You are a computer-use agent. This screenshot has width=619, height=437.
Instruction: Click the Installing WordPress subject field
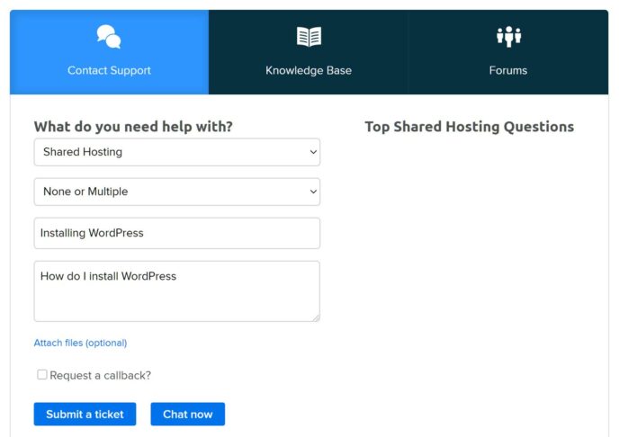pos(177,233)
